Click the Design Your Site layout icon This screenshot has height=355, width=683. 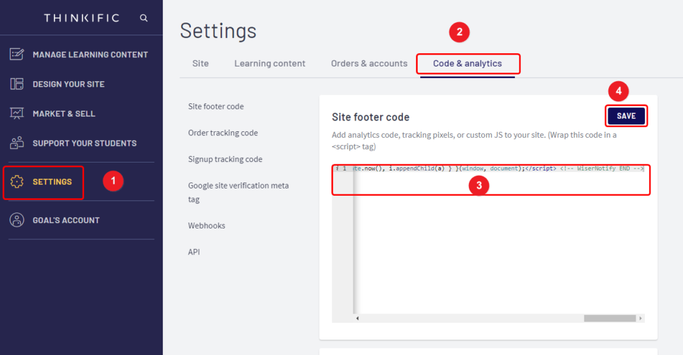[17, 84]
